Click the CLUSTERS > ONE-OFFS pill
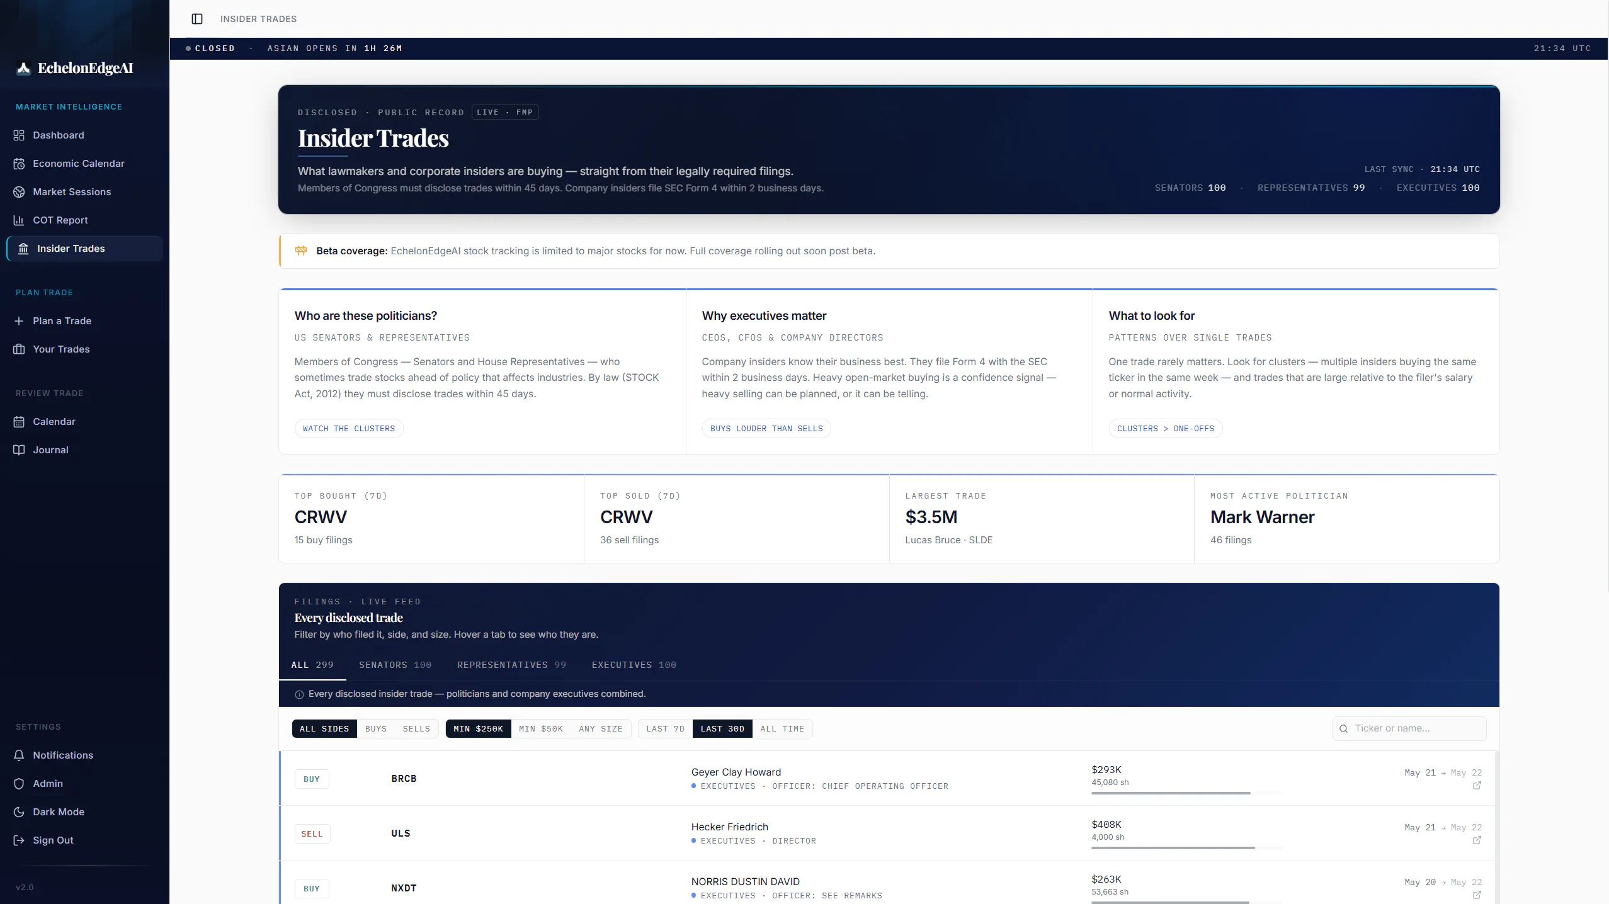Image resolution: width=1609 pixels, height=904 pixels. click(1166, 429)
